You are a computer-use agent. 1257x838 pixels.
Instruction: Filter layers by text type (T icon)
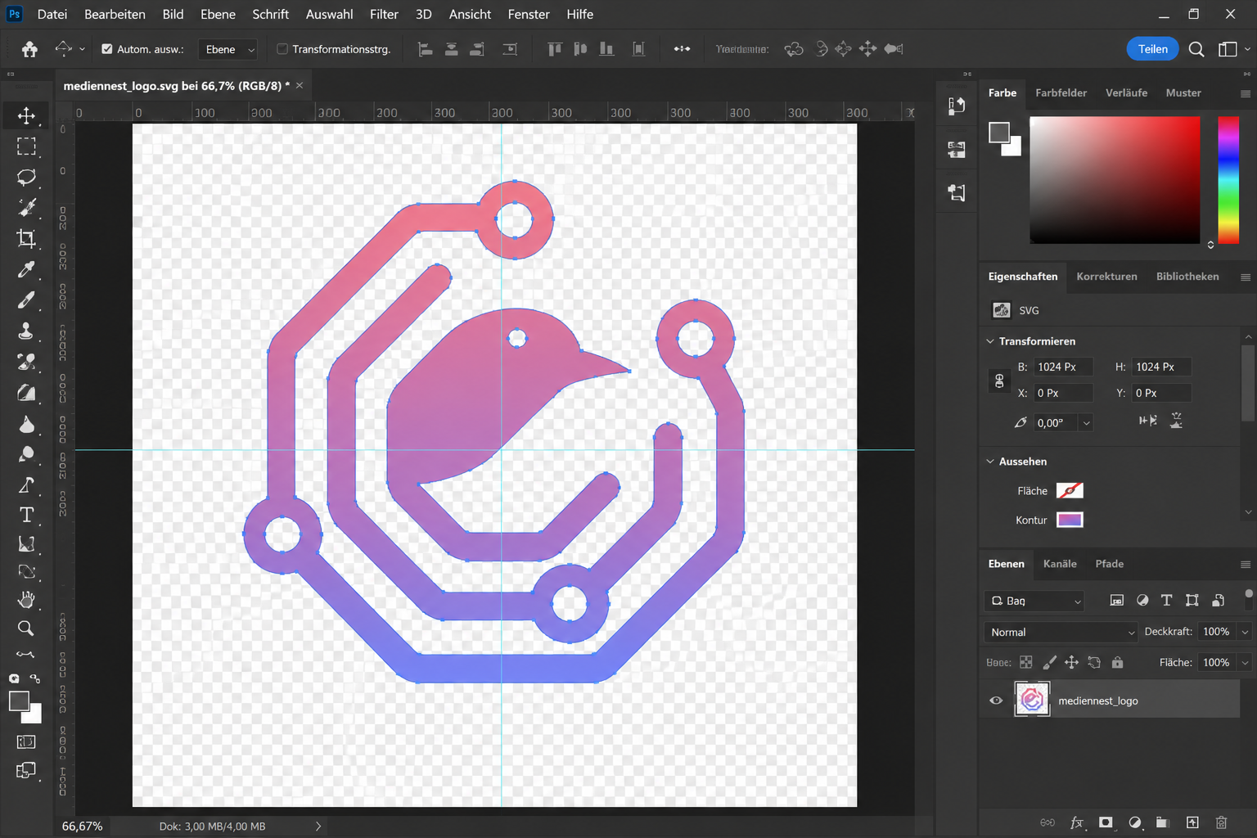point(1166,601)
